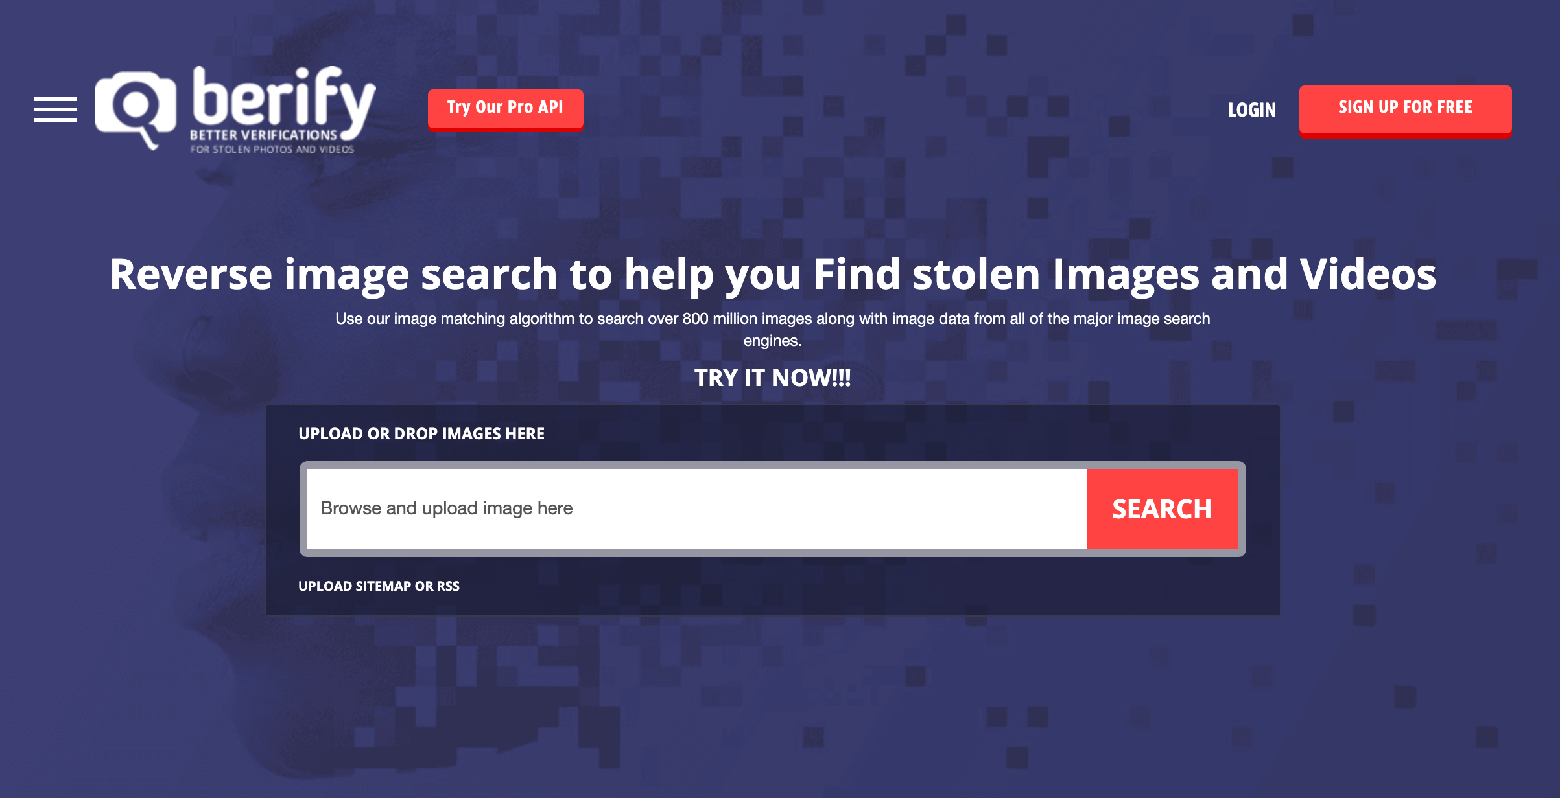Open the LOGIN link
The image size is (1560, 798).
coord(1251,110)
